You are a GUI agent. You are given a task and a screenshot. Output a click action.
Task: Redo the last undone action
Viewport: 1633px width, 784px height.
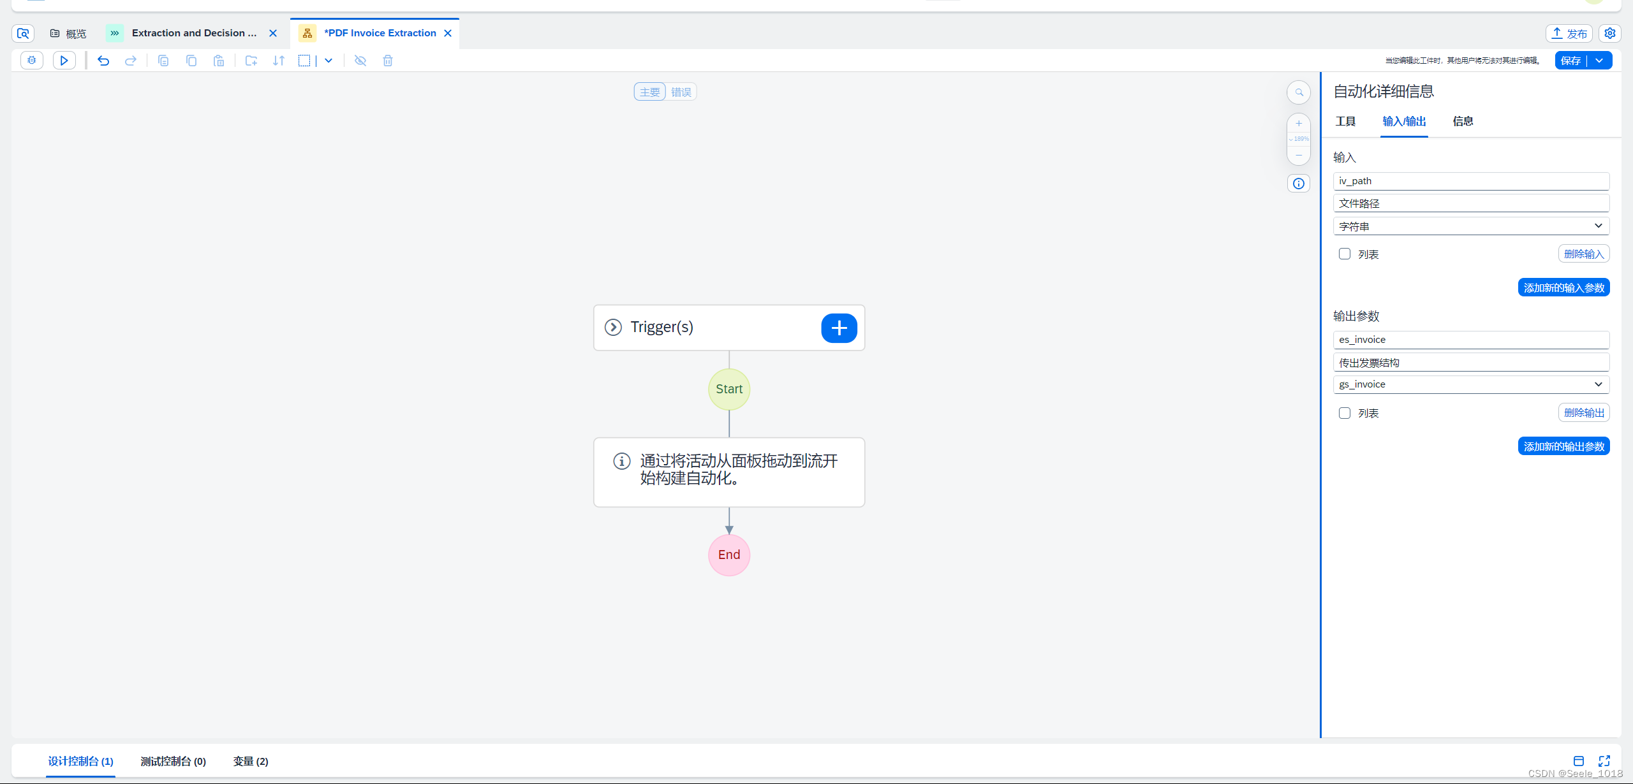click(131, 61)
